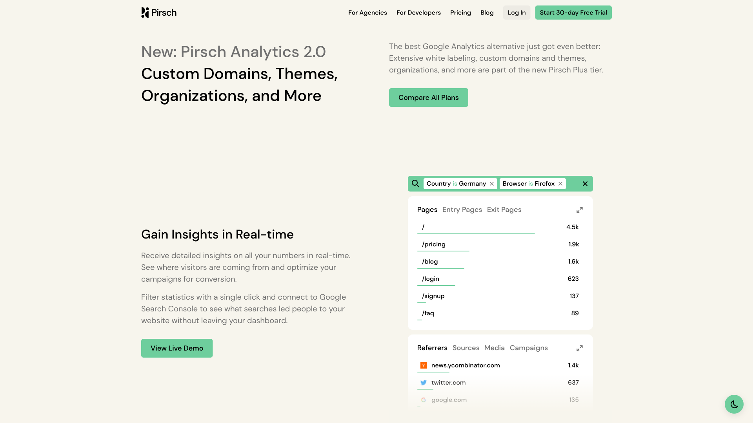
Task: Click the 637 twitter count
Action: click(573, 383)
